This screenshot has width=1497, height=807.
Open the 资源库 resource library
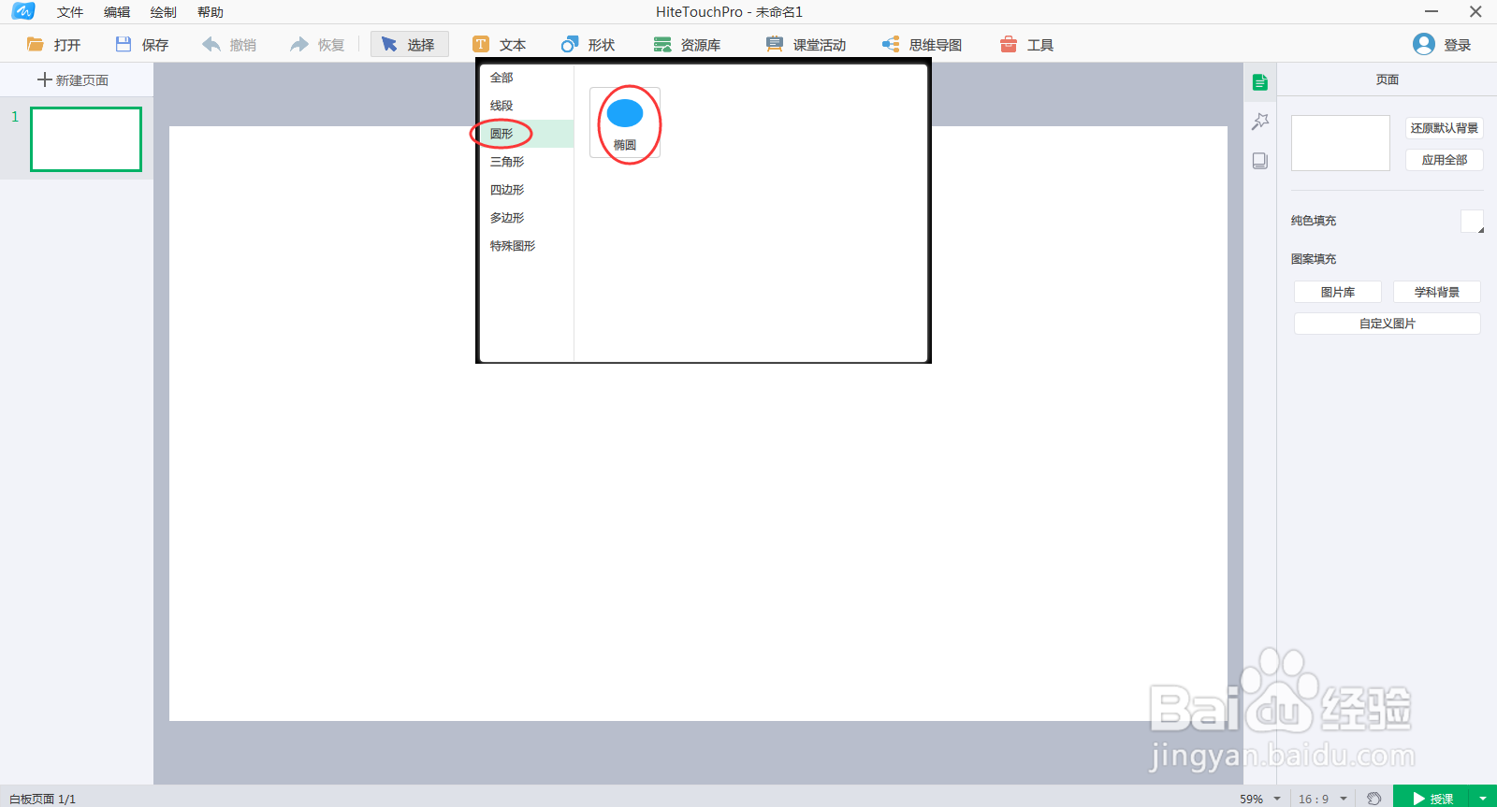[688, 45]
